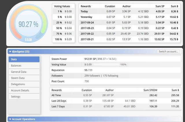Screen dimensions: 185x122
Task: Select the 100 % voting value row
Action: click(64, 39)
